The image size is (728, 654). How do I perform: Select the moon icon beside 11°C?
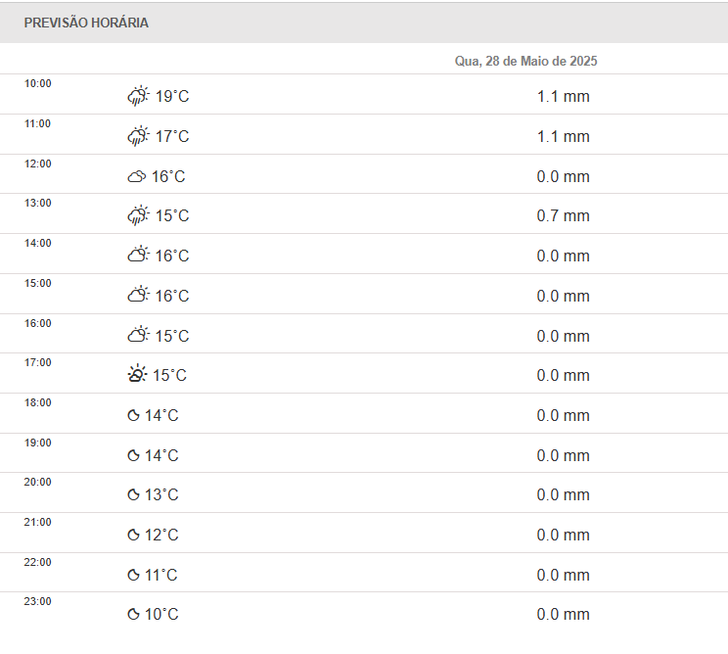(133, 576)
